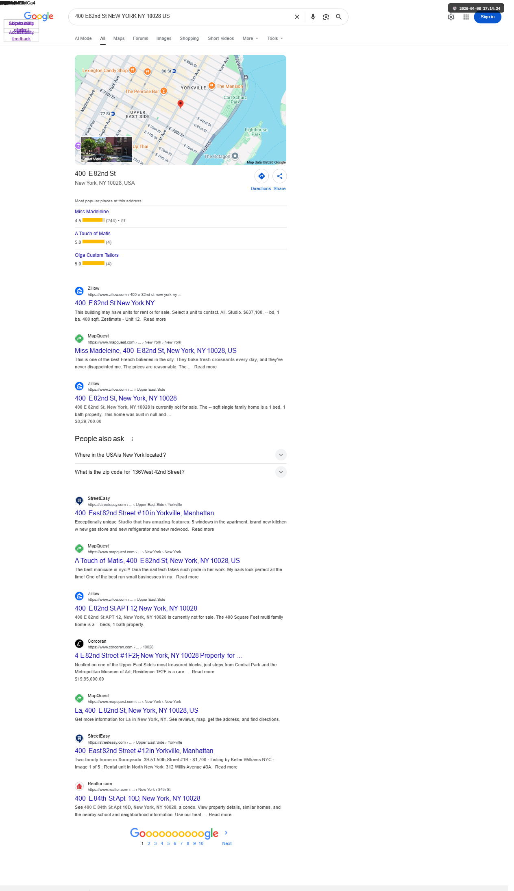The height and width of the screenshot is (891, 514).
Task: Click Corcoran favicon in results
Action: coord(79,644)
